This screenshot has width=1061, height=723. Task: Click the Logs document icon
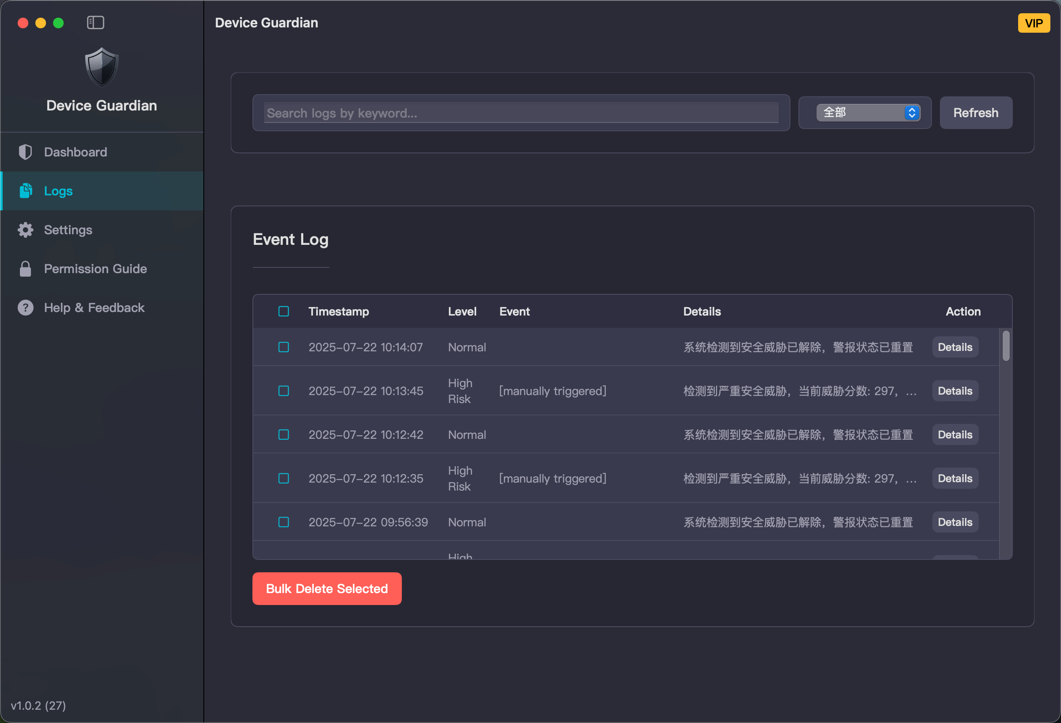point(26,191)
